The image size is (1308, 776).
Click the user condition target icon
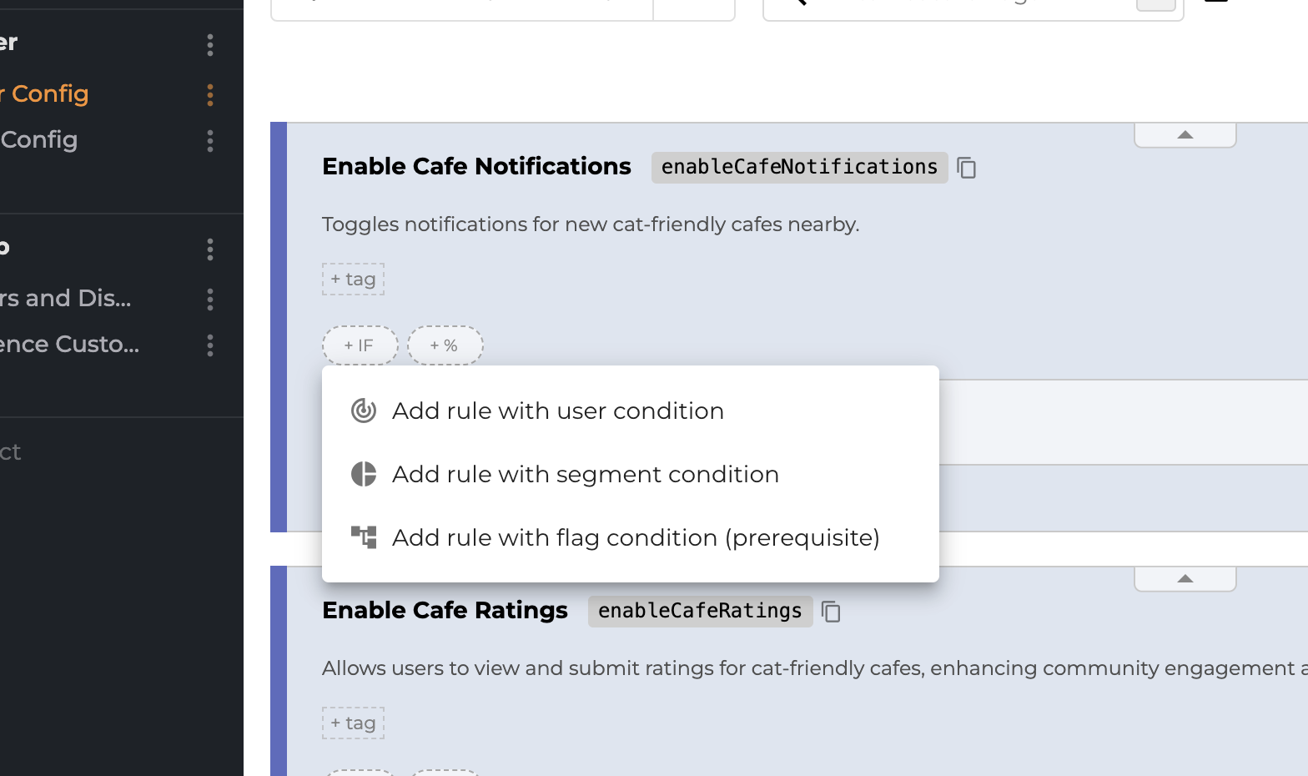(364, 411)
